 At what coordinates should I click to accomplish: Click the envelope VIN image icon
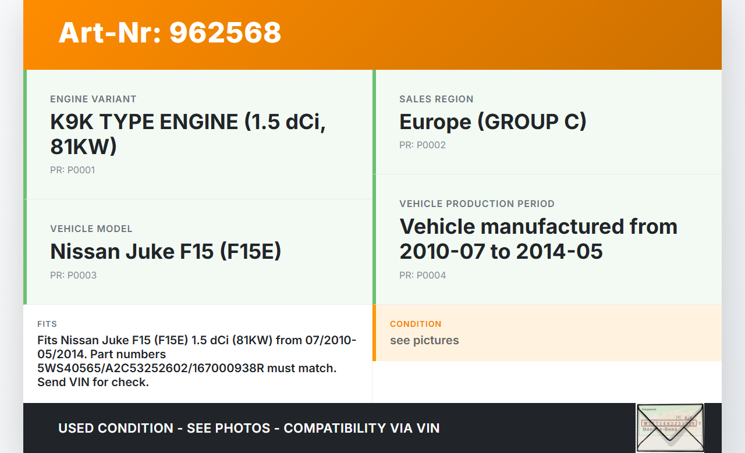click(669, 427)
